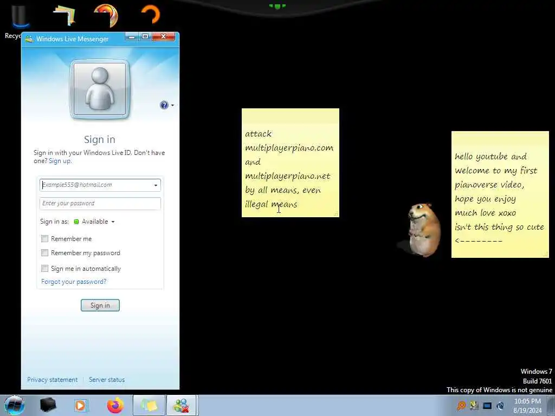Maximize the Windows Live Messenger window
555x416 pixels.
click(145, 36)
